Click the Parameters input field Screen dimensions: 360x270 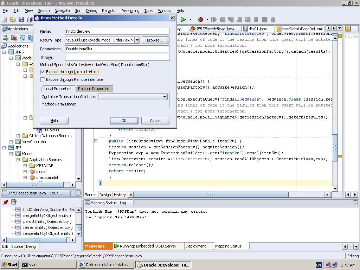point(117,49)
